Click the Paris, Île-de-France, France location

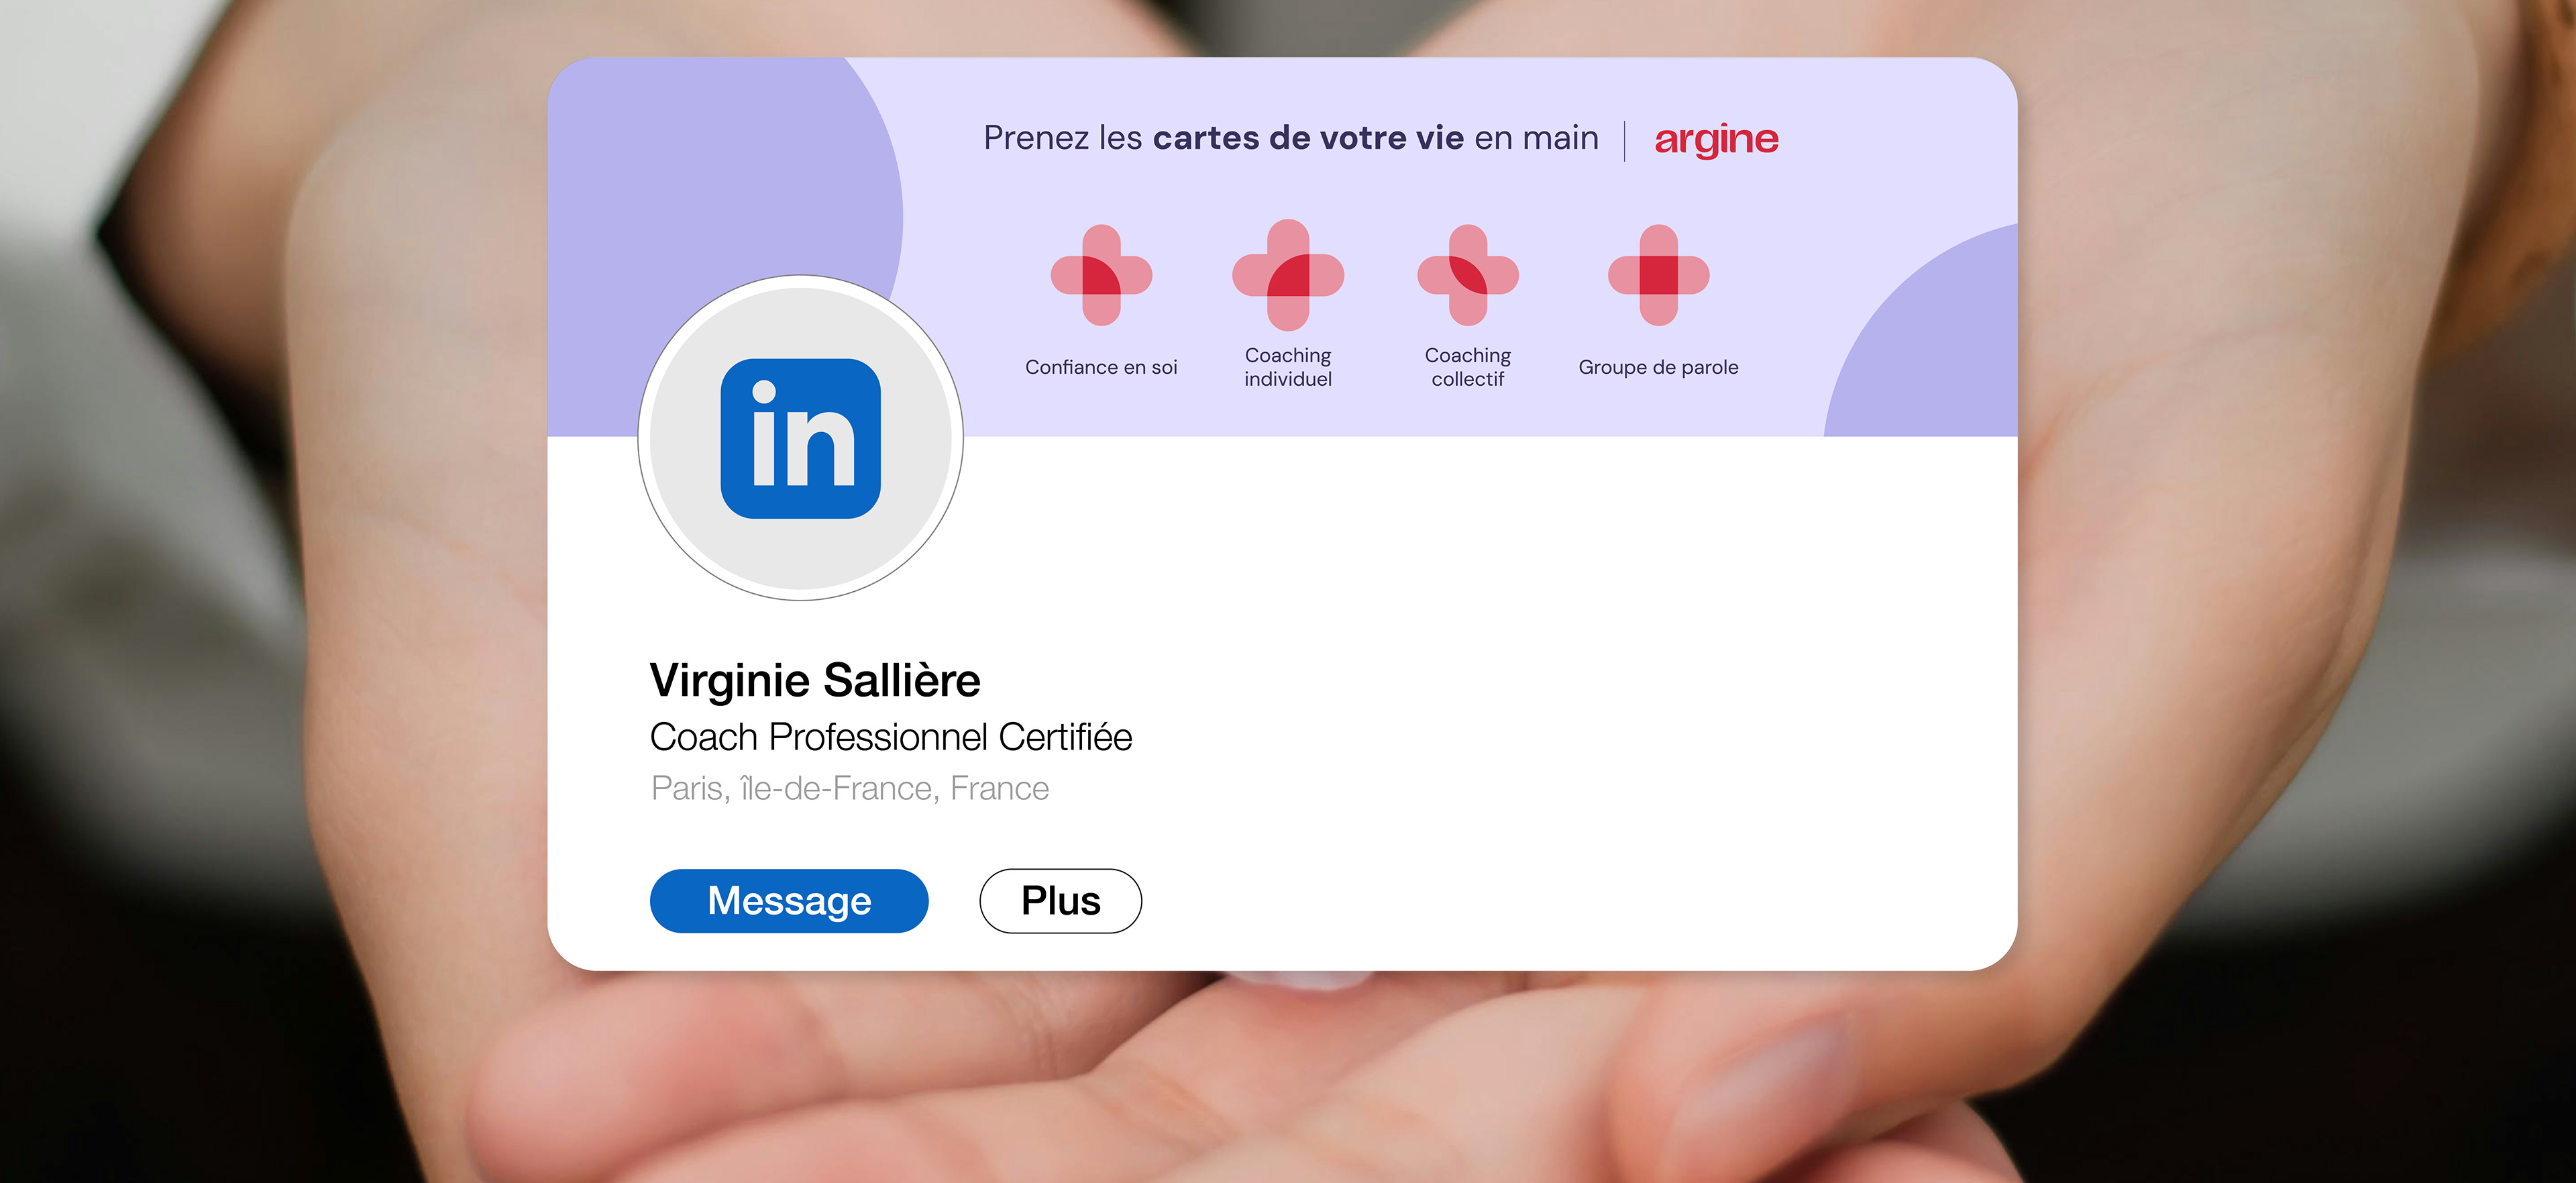[x=850, y=788]
